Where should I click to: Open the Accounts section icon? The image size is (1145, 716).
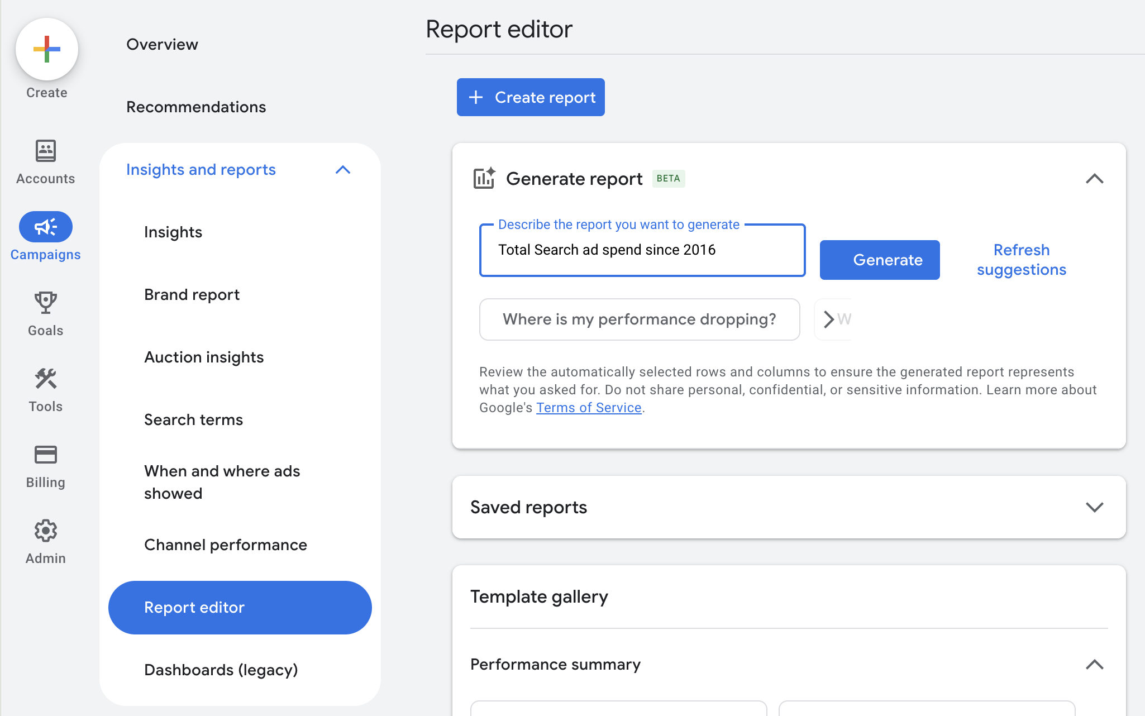tap(46, 151)
